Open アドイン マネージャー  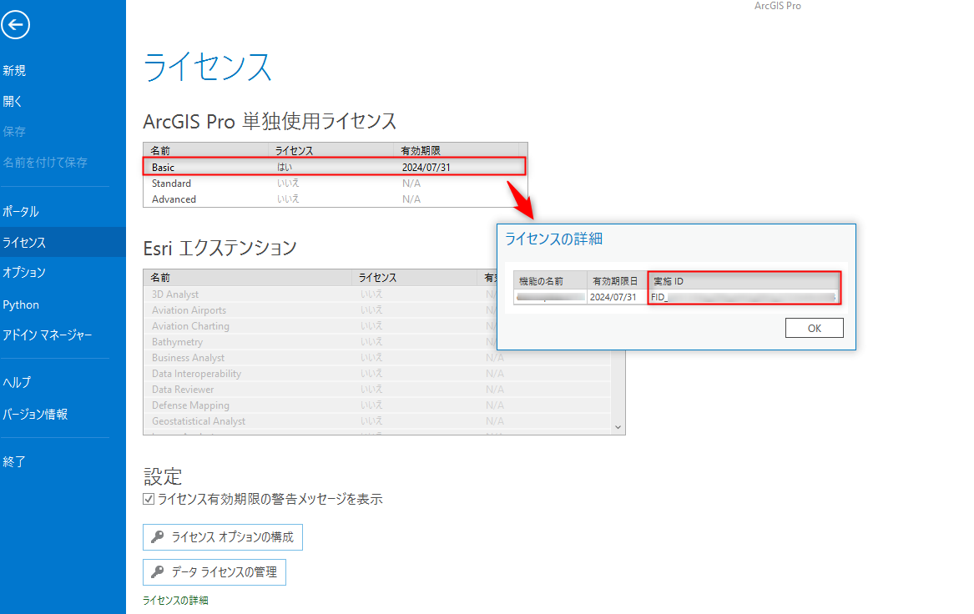[x=48, y=335]
